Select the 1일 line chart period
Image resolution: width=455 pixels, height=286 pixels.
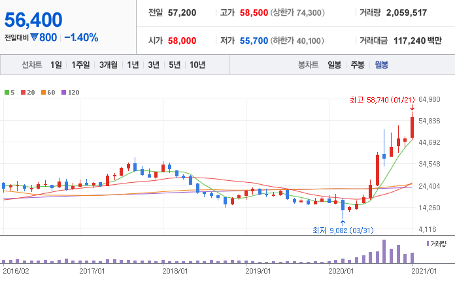coord(56,65)
